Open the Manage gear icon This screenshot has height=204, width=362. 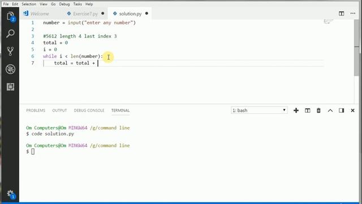point(10,194)
